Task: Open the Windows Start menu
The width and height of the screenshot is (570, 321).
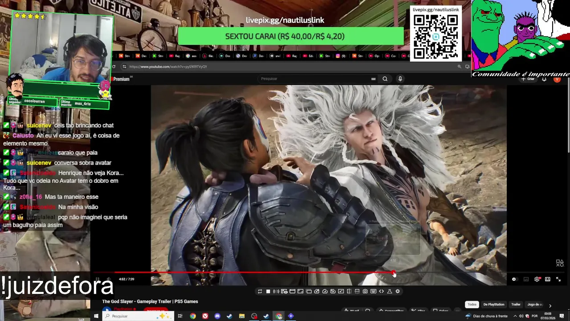Action: click(x=96, y=316)
